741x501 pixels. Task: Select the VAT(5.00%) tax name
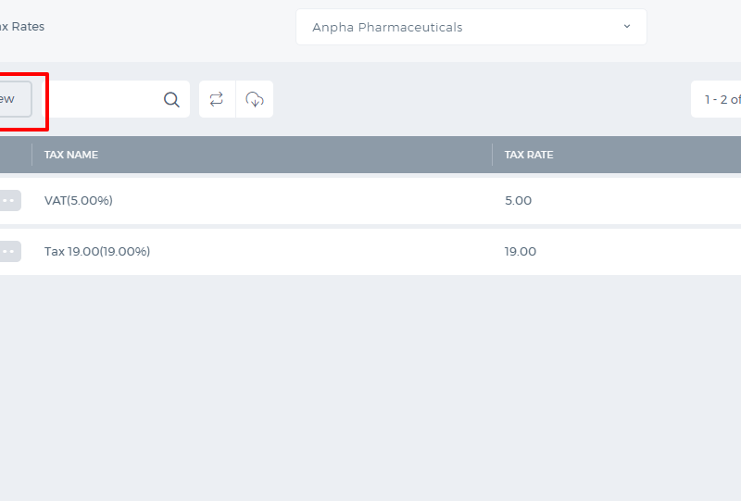79,200
